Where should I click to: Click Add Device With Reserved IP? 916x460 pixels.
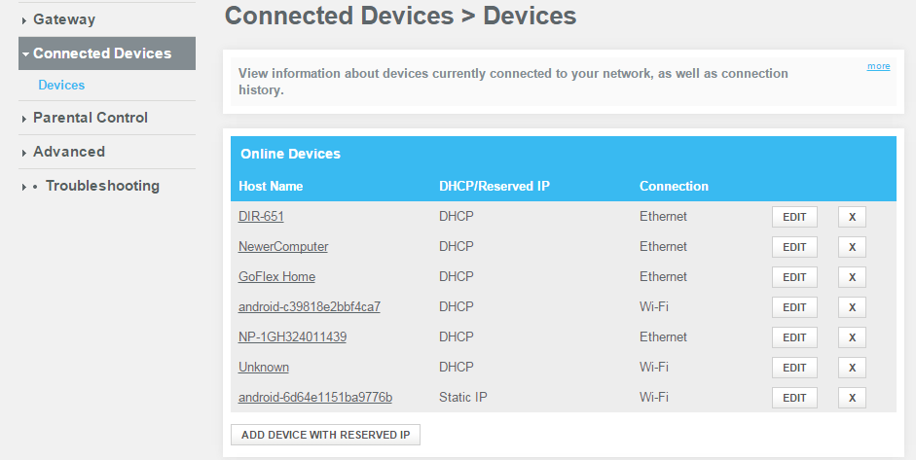(325, 435)
